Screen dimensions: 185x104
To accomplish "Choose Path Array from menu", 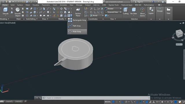I will pos(77,26).
